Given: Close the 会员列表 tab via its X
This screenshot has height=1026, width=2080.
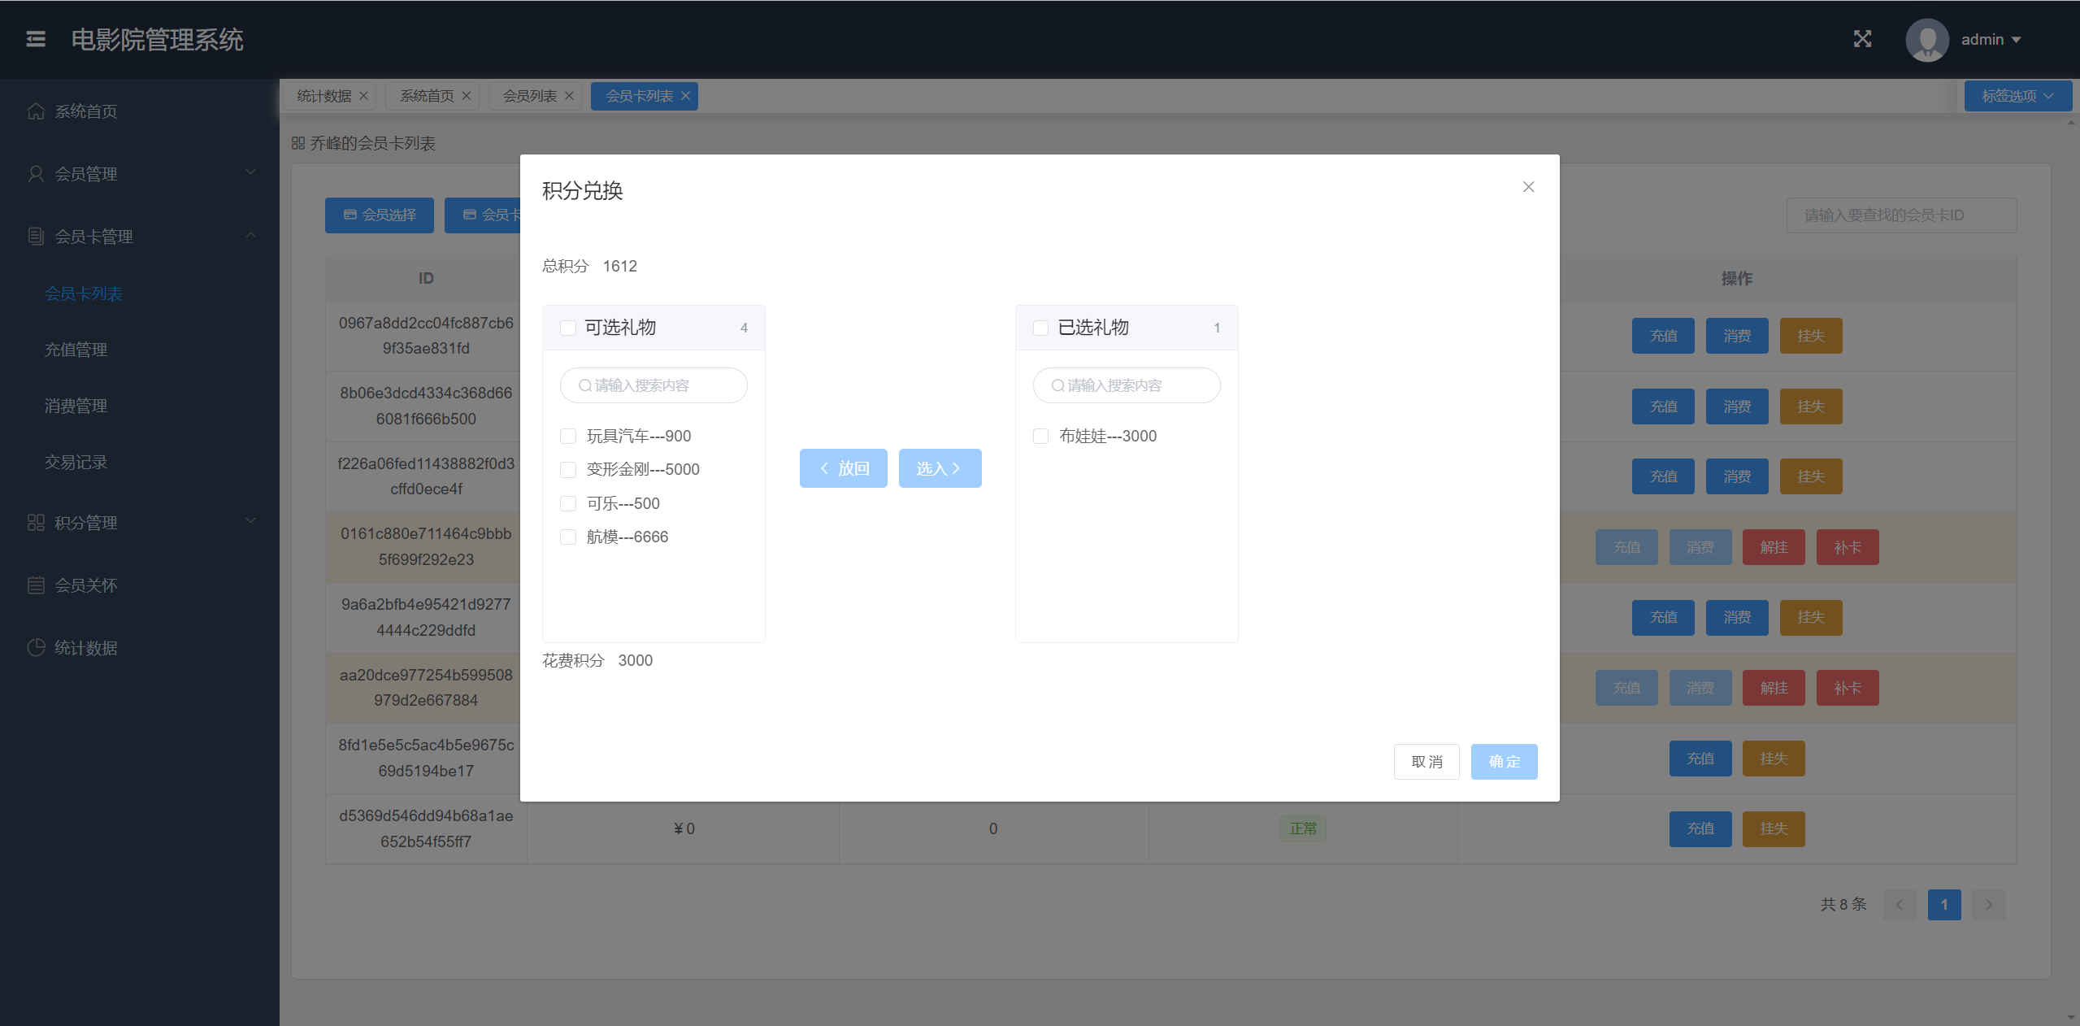Looking at the screenshot, I should tap(570, 96).
